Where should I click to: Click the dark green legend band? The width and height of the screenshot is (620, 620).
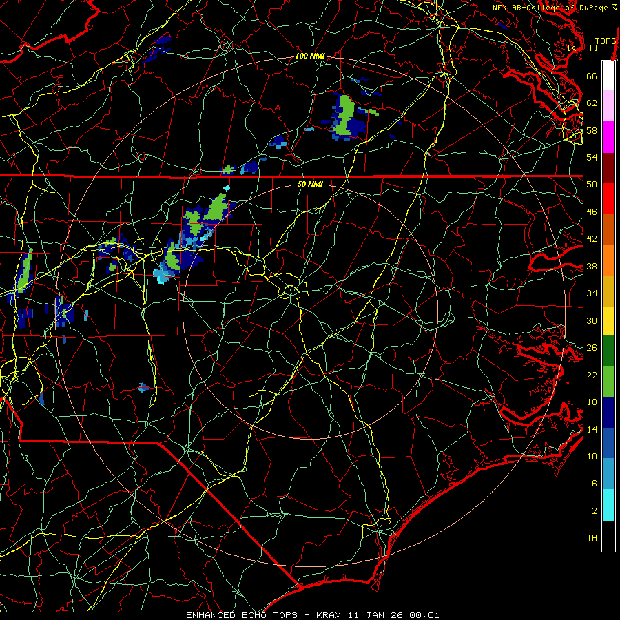608,351
